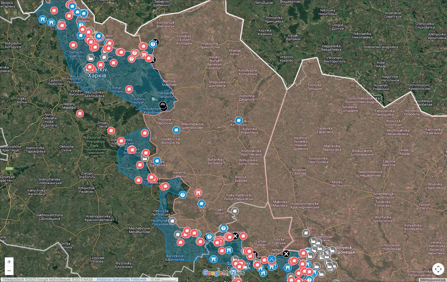The height and width of the screenshot is (282, 447).
Task: Open the blue star marker at Izium
Action: (x=202, y=204)
